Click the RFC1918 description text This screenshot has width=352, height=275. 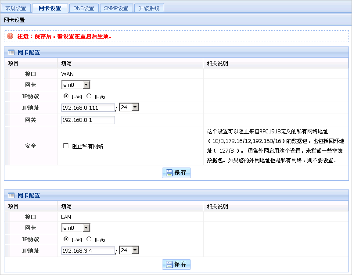point(276,146)
